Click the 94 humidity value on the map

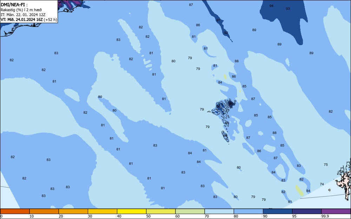tap(271, 6)
